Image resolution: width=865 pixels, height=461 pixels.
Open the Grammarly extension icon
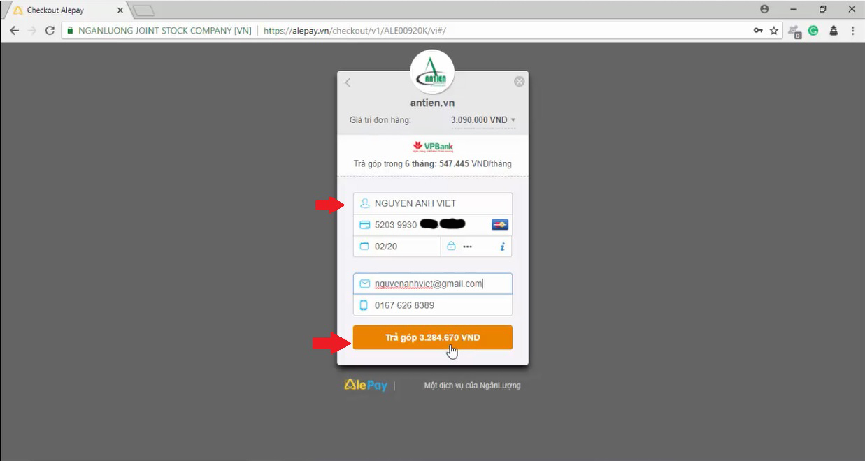[x=813, y=31]
